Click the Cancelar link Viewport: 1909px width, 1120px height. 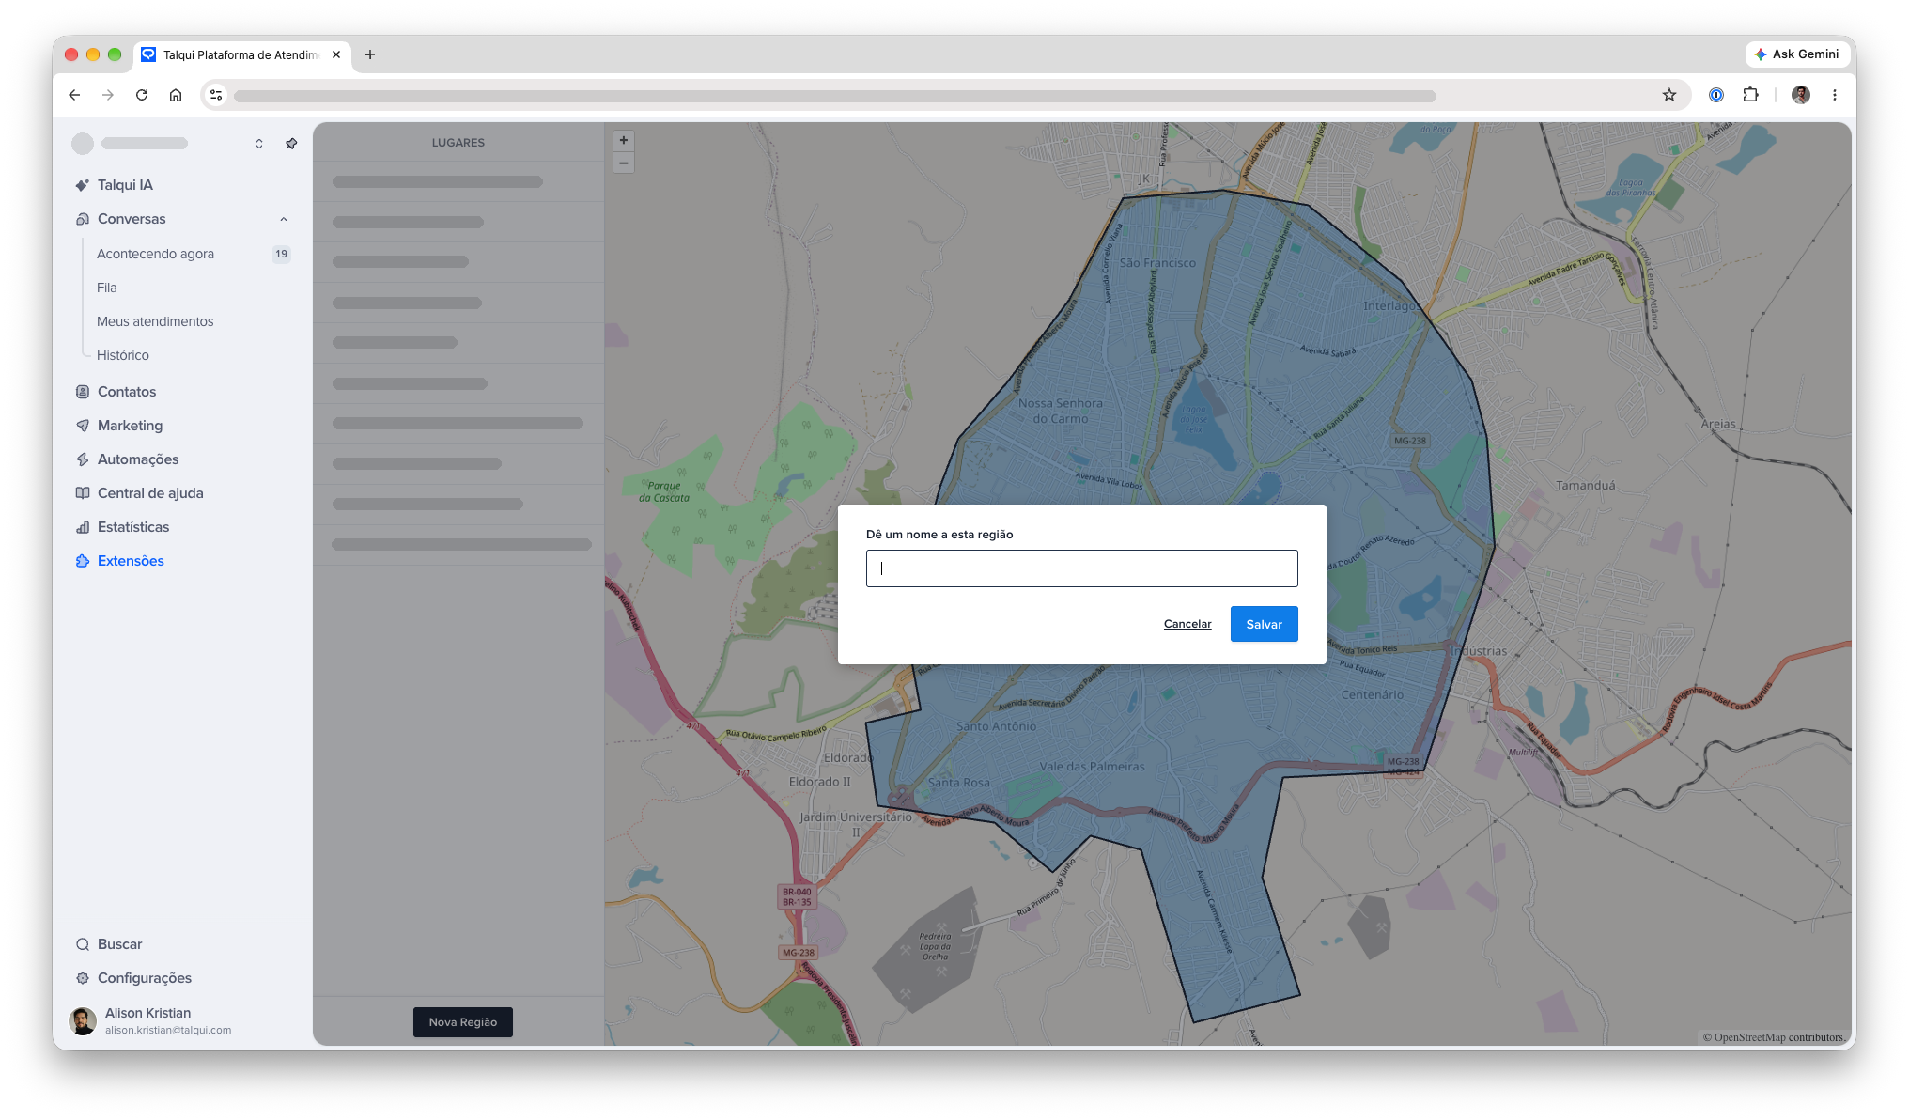pos(1187,624)
